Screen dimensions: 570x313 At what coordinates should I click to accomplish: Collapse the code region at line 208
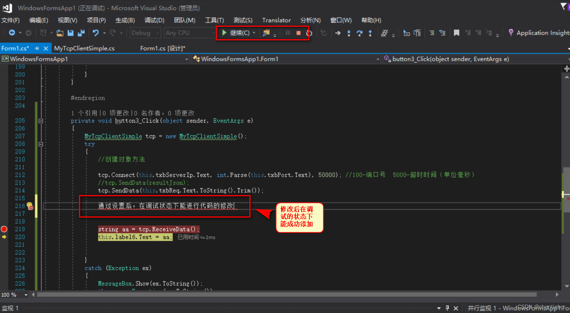[x=40, y=144]
